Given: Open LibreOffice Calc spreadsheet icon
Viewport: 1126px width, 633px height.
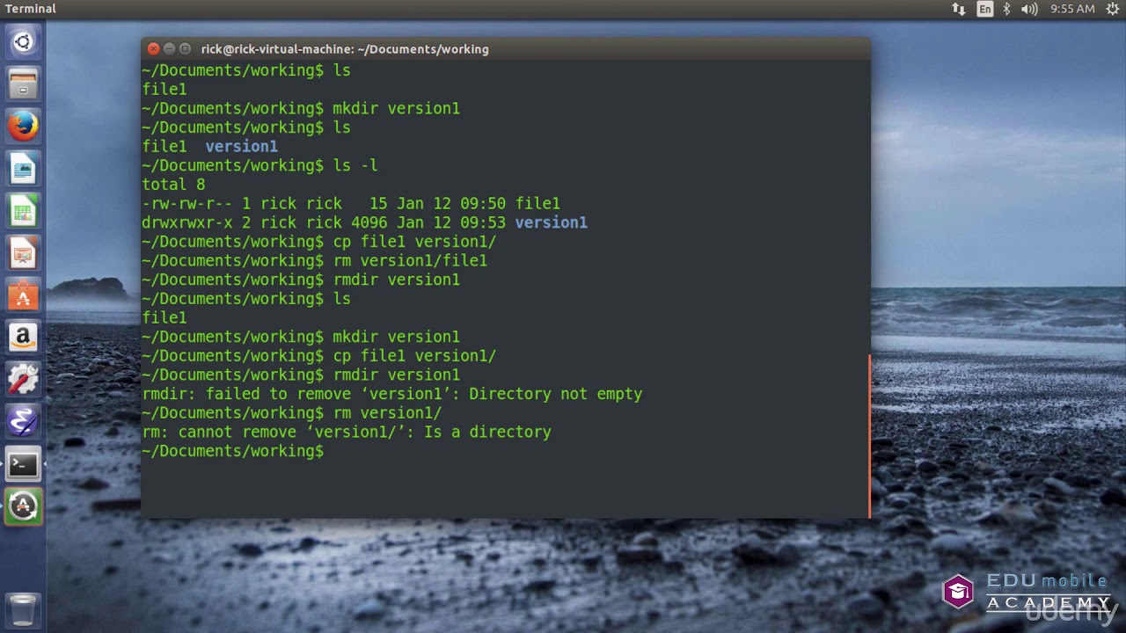Looking at the screenshot, I should coord(23,210).
